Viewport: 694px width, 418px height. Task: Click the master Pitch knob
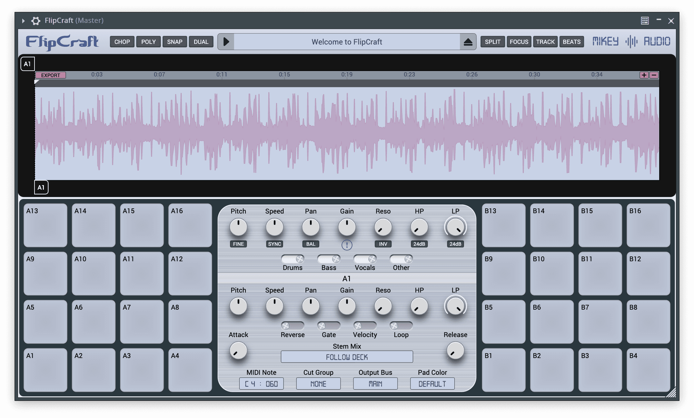coord(238,227)
